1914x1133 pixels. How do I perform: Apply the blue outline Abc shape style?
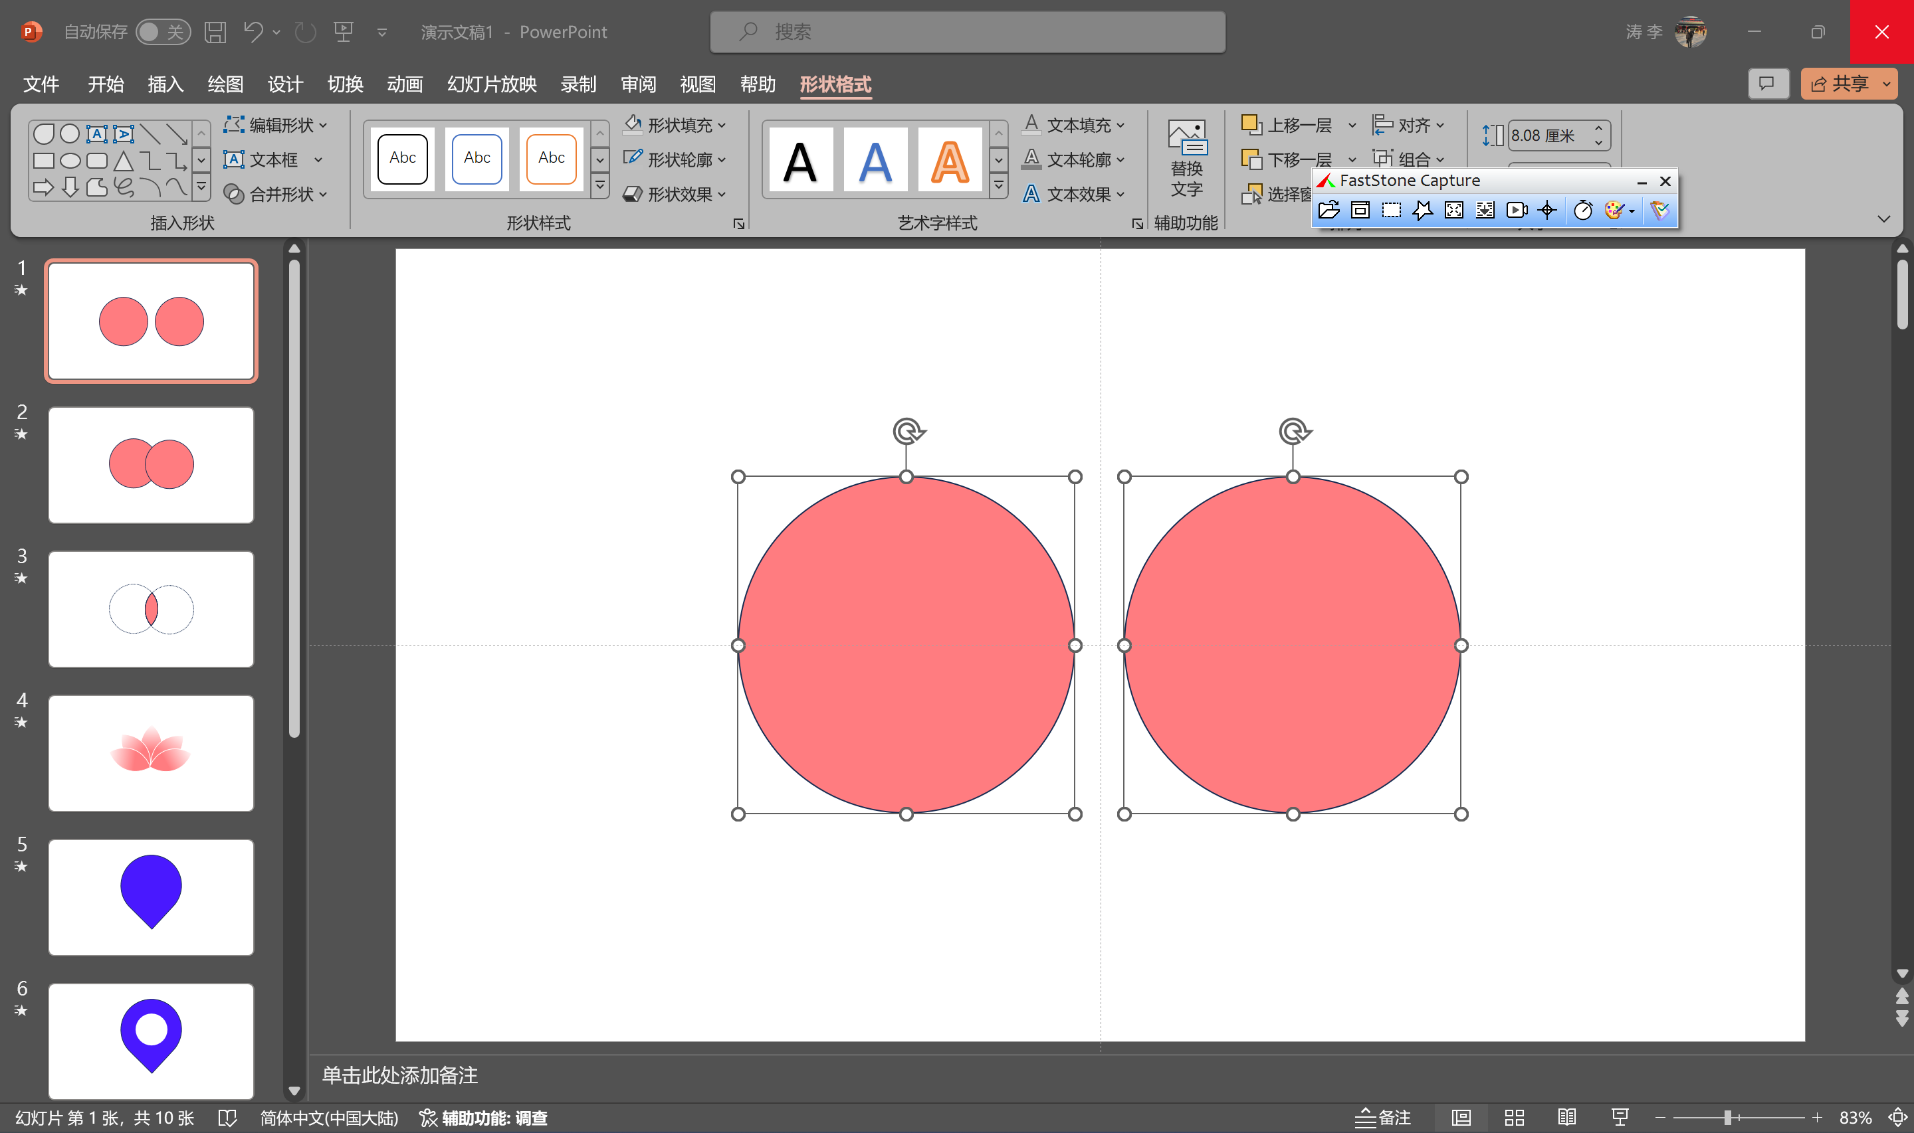coord(477,159)
